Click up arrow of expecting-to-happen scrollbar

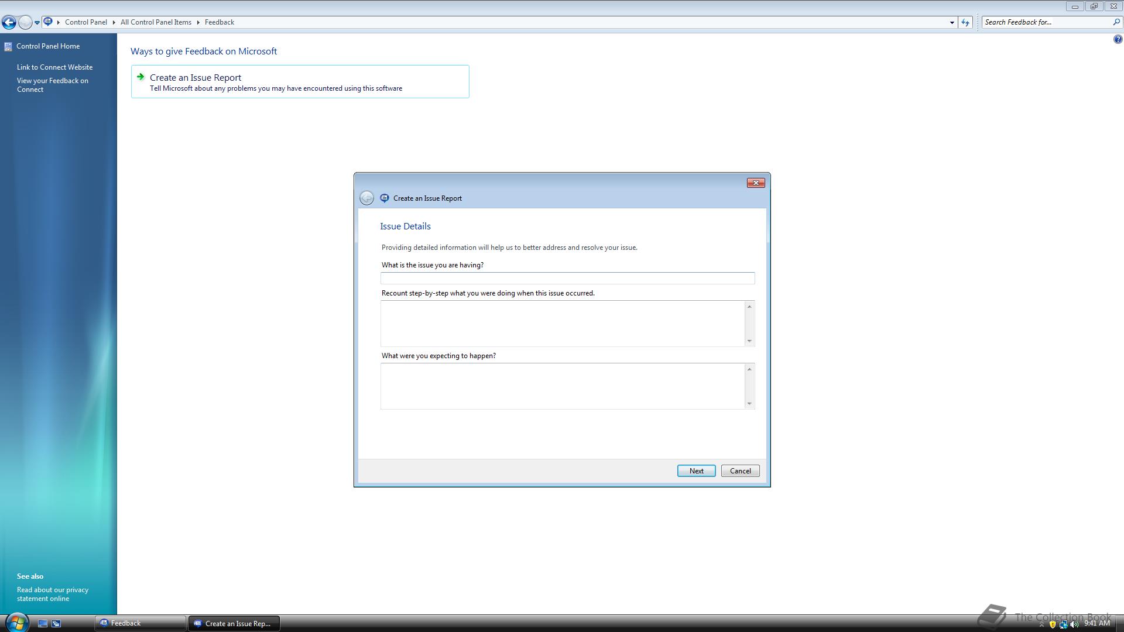(x=749, y=369)
